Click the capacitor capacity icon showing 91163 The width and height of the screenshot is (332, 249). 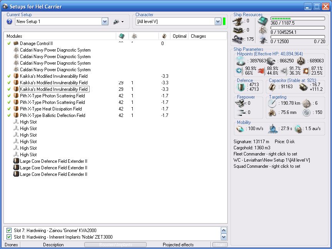272,87
